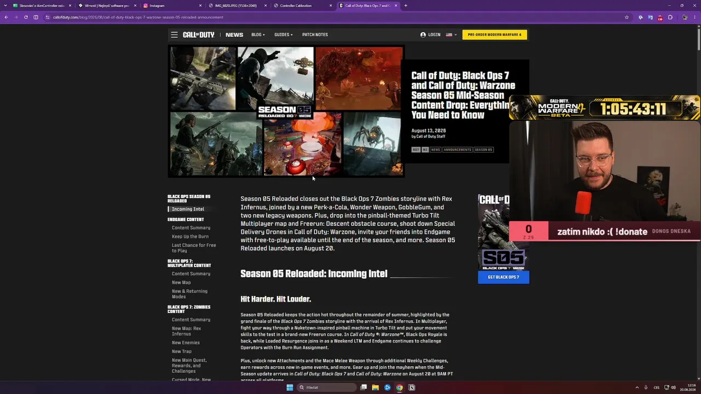This screenshot has height=394, width=701.
Task: Reload the page with the refresh icon
Action: [26, 17]
